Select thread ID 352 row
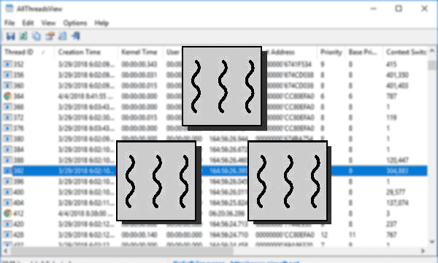The image size is (438, 263). [215, 64]
